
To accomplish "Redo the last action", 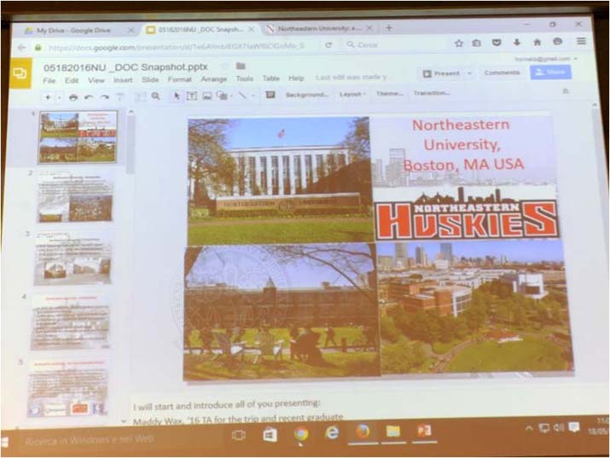I will pos(104,97).
